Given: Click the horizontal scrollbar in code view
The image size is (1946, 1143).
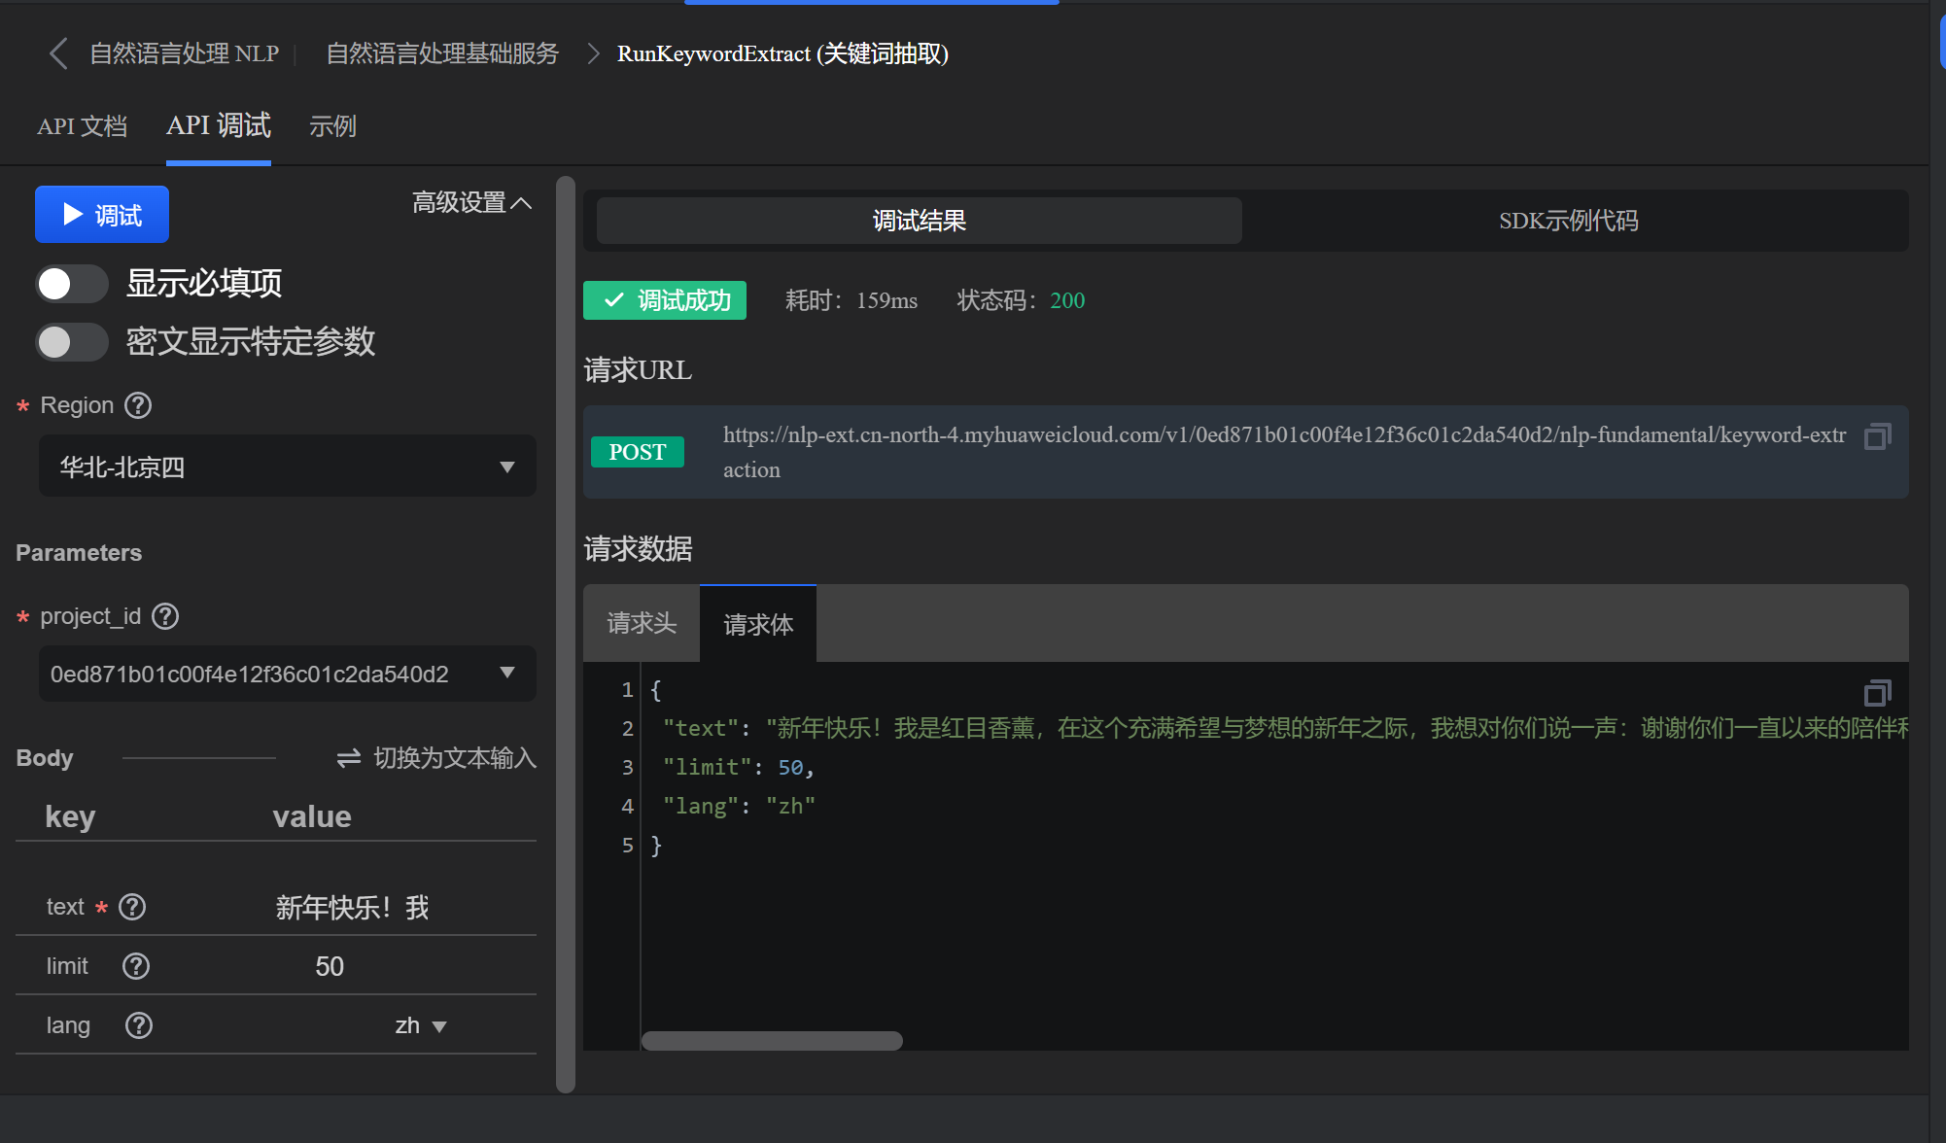Looking at the screenshot, I should click(x=772, y=1041).
